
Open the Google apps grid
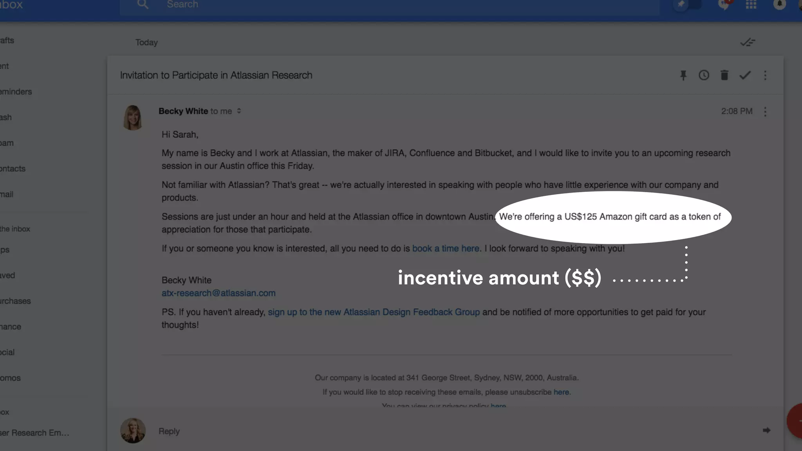click(751, 4)
